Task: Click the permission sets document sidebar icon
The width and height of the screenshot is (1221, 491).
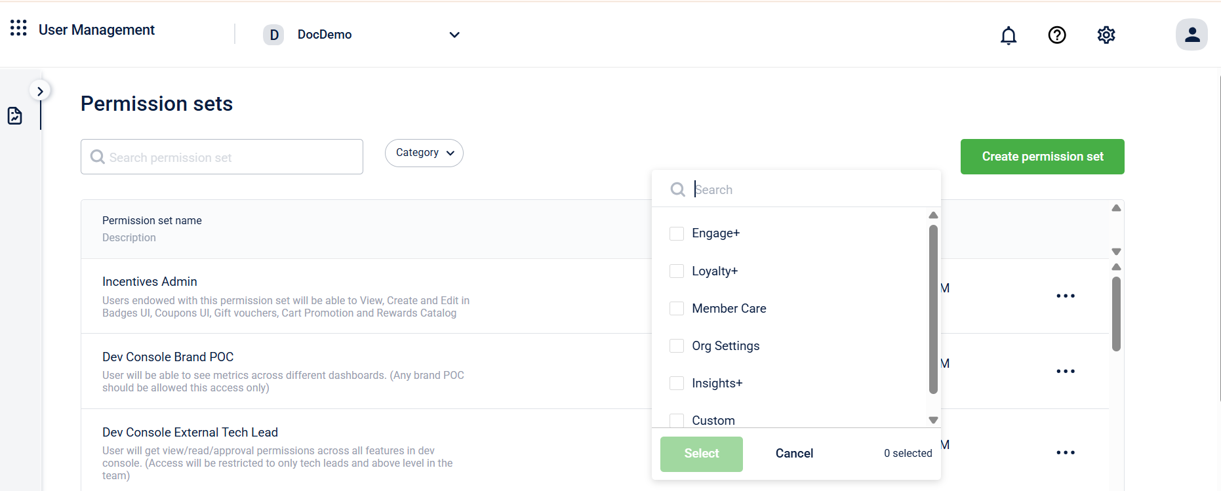Action: point(14,116)
